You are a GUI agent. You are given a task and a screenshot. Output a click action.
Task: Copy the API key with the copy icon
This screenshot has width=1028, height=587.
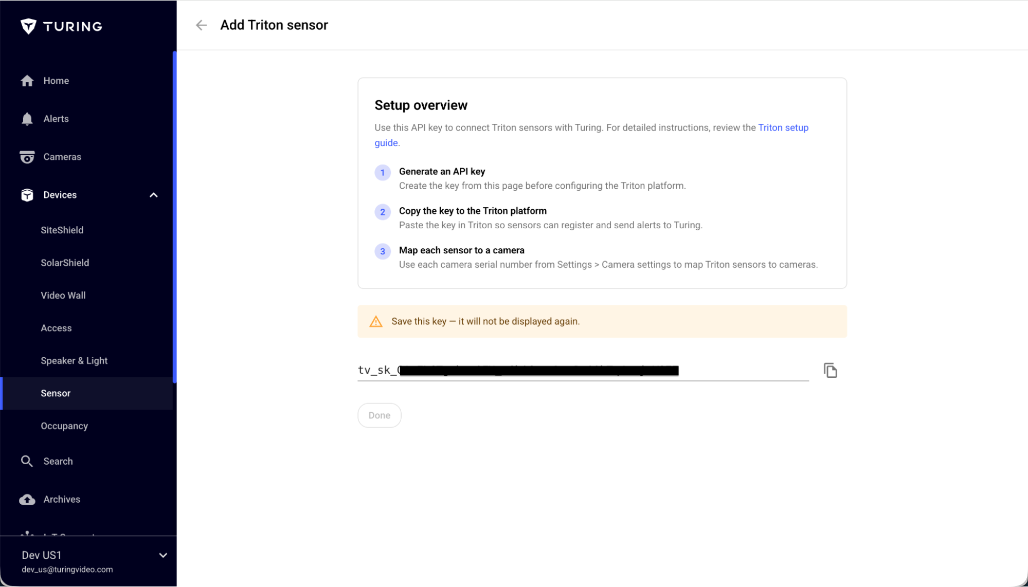[x=830, y=370]
